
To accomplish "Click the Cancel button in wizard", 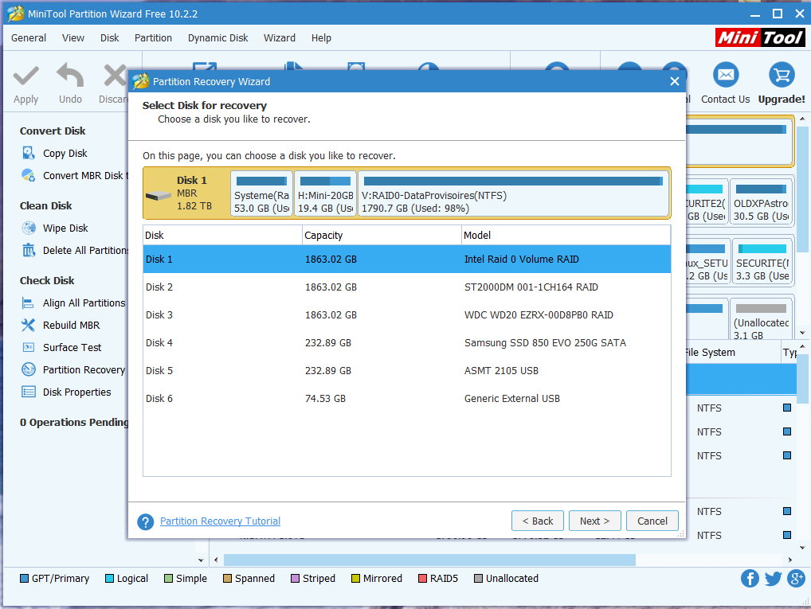I will pos(652,521).
